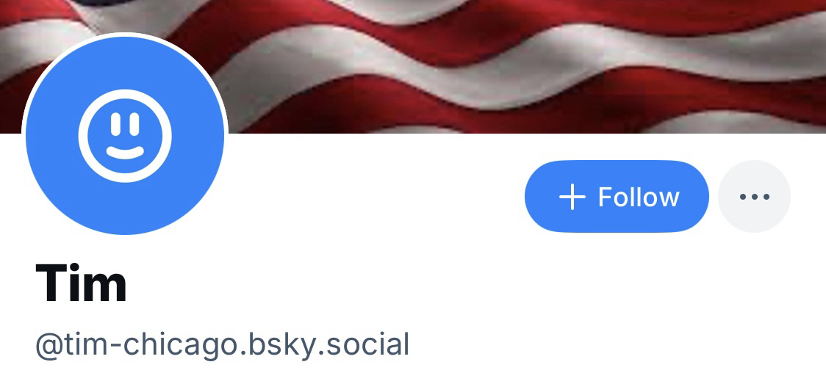
Task: Click the display name Tim
Action: [x=81, y=283]
